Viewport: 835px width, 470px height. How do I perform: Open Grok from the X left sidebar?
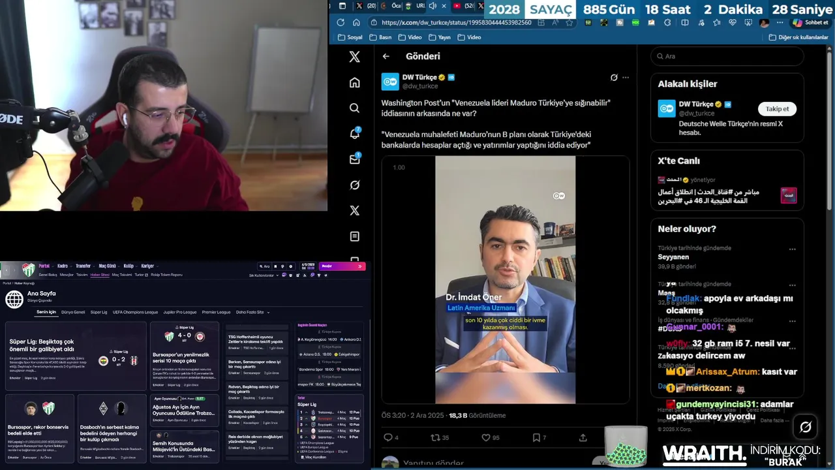coord(354,185)
